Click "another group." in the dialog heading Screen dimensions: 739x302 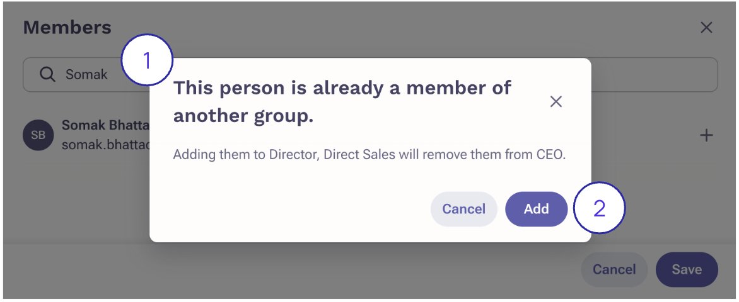[x=243, y=116]
